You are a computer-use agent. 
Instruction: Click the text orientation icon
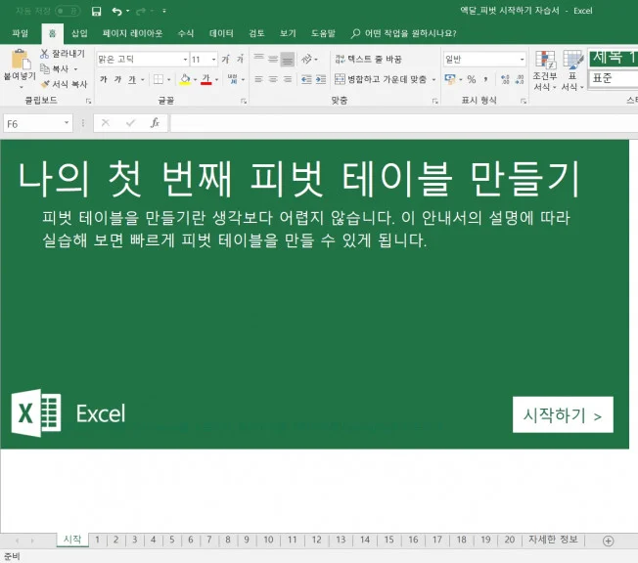(307, 60)
